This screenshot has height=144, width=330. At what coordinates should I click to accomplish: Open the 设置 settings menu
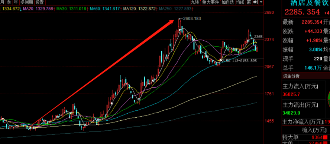39,2
